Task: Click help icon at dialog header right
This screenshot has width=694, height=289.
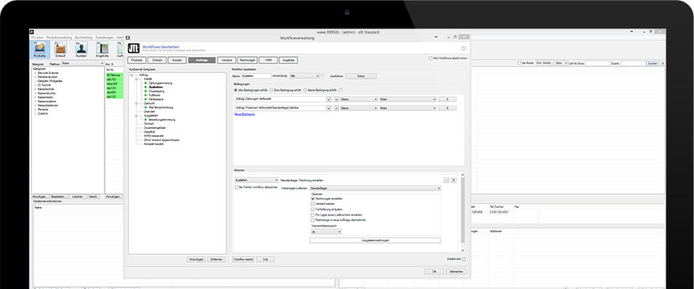Action: 463,49
